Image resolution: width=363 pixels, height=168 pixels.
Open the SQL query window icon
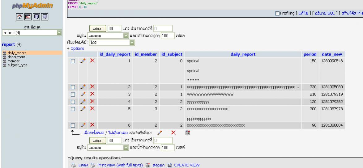click(28, 17)
